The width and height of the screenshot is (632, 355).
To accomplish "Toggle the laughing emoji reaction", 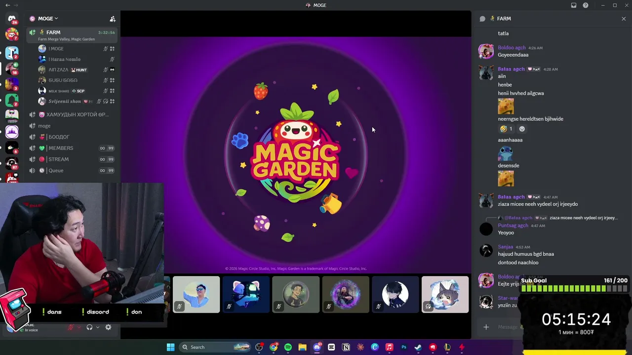I will [506, 129].
